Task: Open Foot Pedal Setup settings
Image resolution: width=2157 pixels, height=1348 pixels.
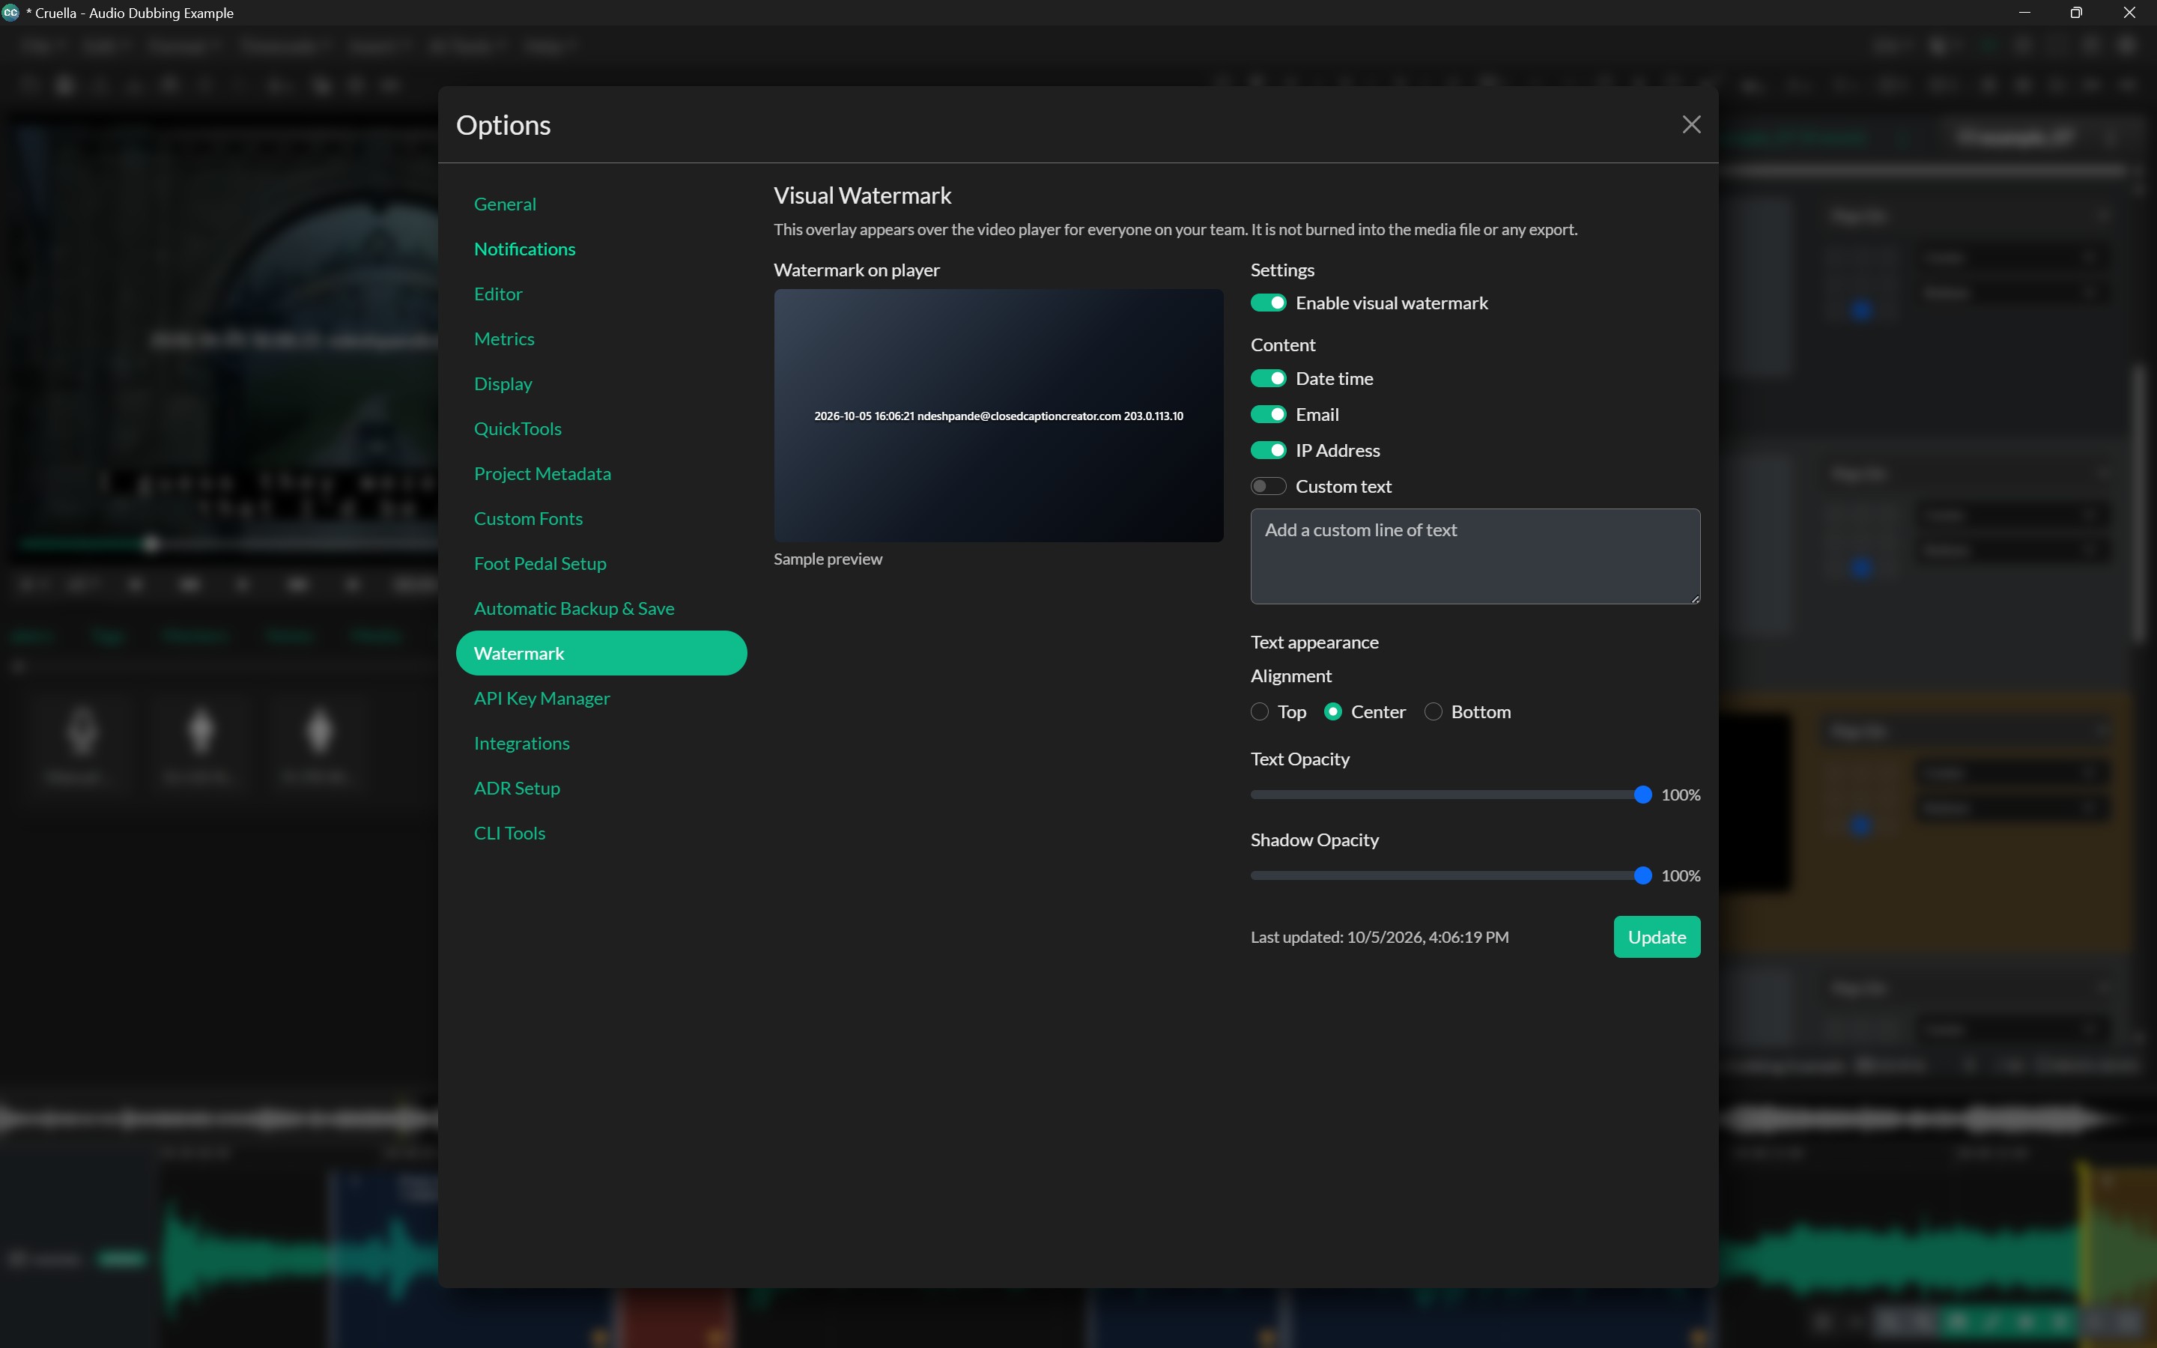Action: tap(539, 563)
